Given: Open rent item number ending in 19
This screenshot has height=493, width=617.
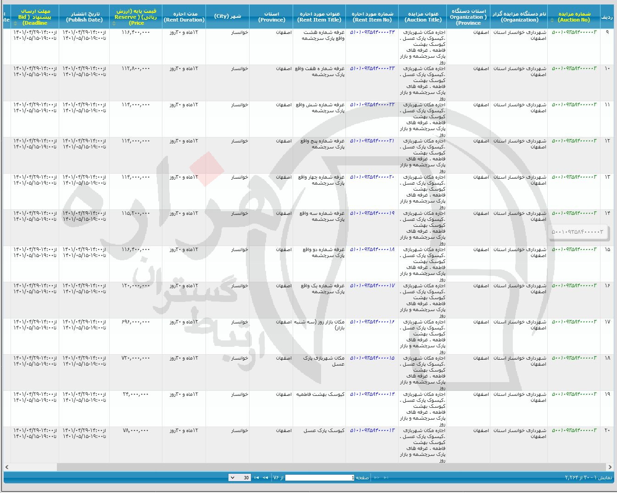Looking at the screenshot, I should pos(372,214).
